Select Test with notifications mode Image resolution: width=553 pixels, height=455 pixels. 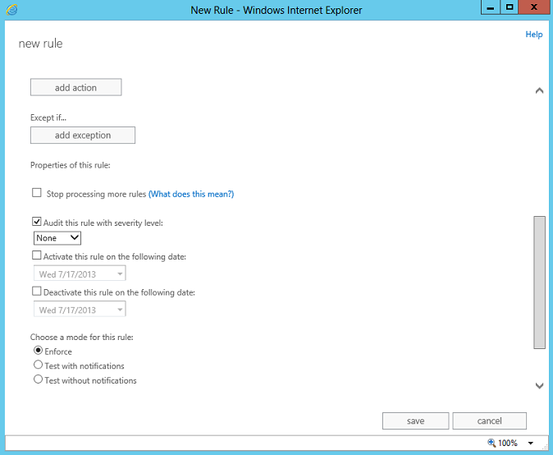point(38,365)
